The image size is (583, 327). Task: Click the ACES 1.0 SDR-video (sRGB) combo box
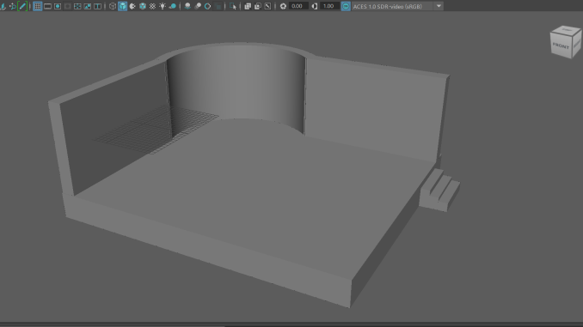(x=397, y=6)
